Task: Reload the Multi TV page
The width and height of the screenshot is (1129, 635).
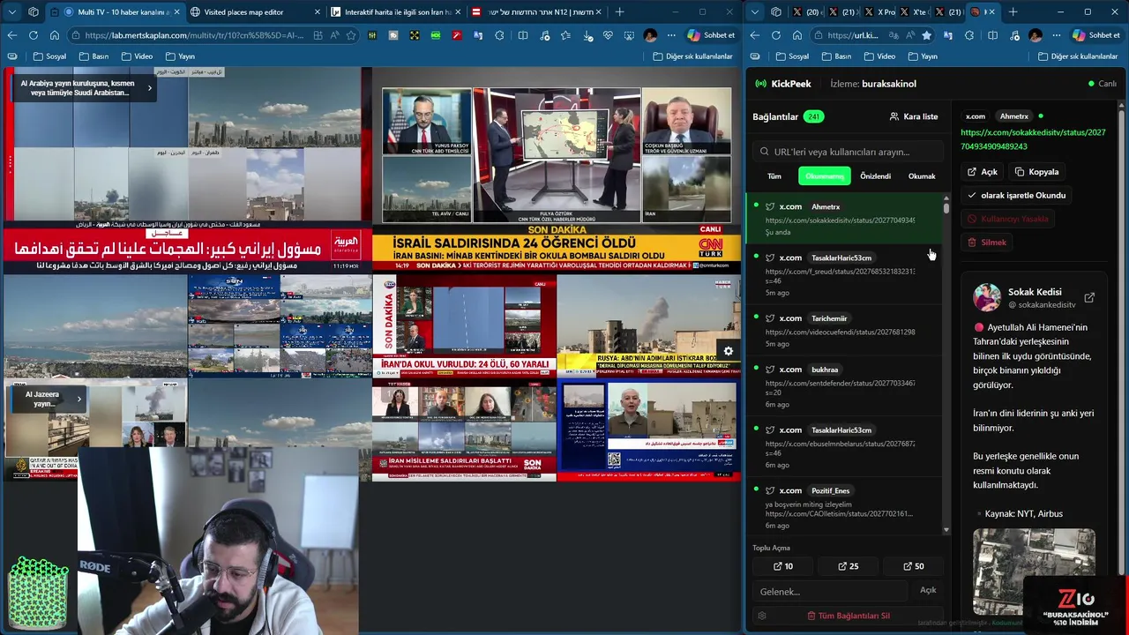Action: pos(33,35)
